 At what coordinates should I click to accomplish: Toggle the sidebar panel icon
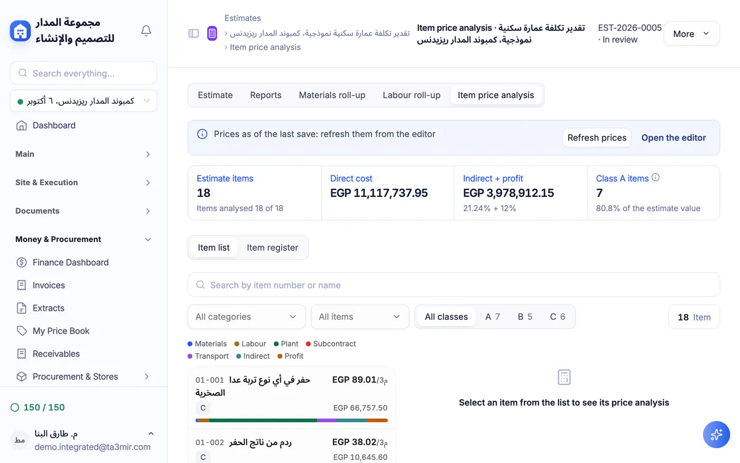click(x=194, y=33)
